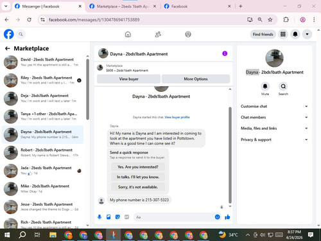Expand Media, files and links section
Viewport: 321px width, 241px height.
coord(274,129)
